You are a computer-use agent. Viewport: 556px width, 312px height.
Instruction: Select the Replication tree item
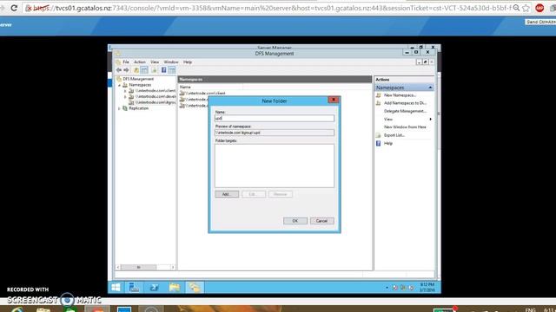click(x=139, y=108)
